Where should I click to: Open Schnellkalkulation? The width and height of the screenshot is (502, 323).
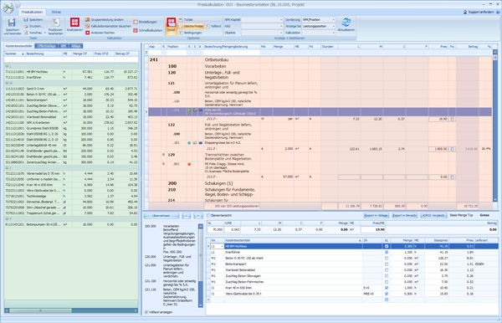coord(148,30)
